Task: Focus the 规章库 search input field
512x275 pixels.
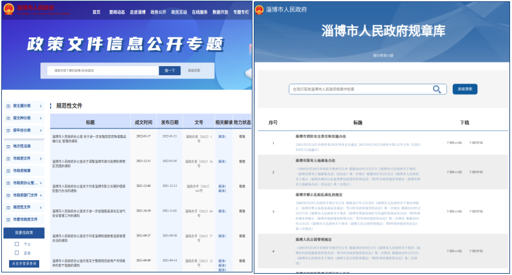Action: coord(360,89)
